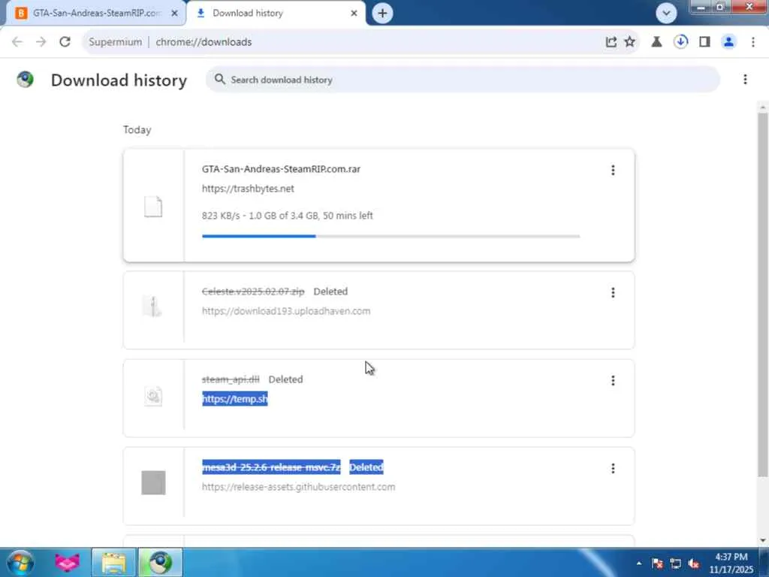Viewport: 769px width, 577px height.
Task: Open Windows Explorer from the taskbar
Action: [x=113, y=562]
